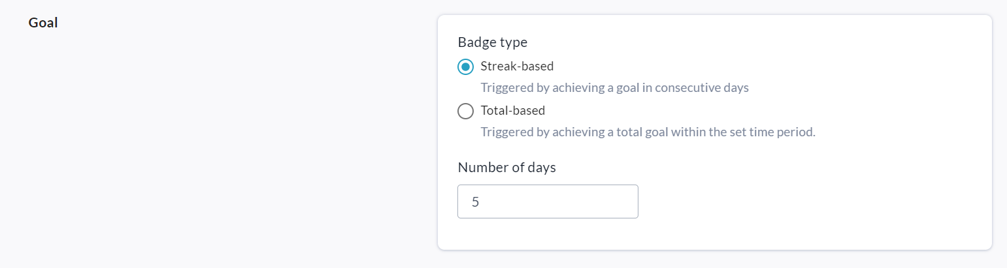Click the Number of days input field
This screenshot has width=1007, height=268.
(548, 201)
